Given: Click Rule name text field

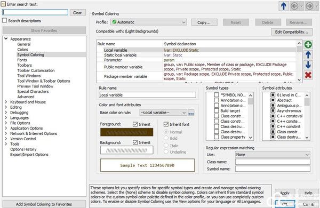Looking at the screenshot, I should pos(147,95).
